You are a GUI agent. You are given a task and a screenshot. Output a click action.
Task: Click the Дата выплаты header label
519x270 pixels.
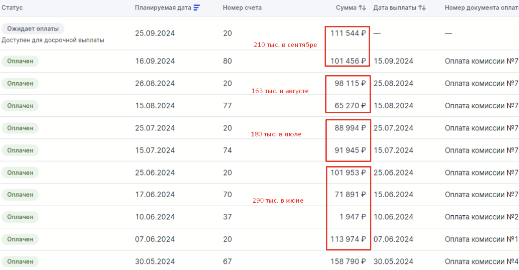[395, 8]
